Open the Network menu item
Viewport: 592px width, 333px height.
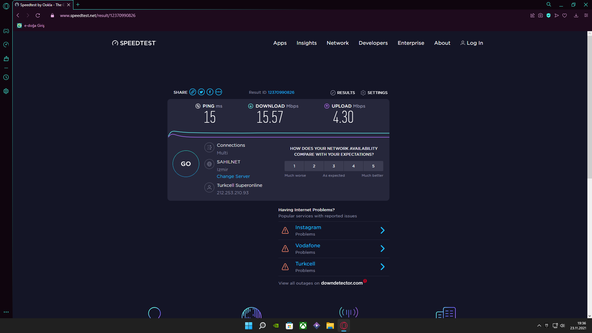pyautogui.click(x=338, y=43)
